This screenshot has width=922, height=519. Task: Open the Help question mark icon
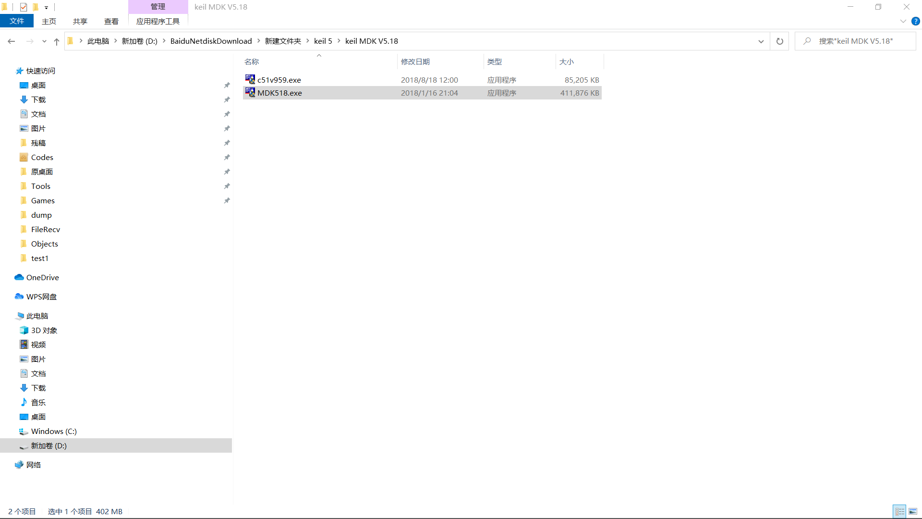(915, 21)
